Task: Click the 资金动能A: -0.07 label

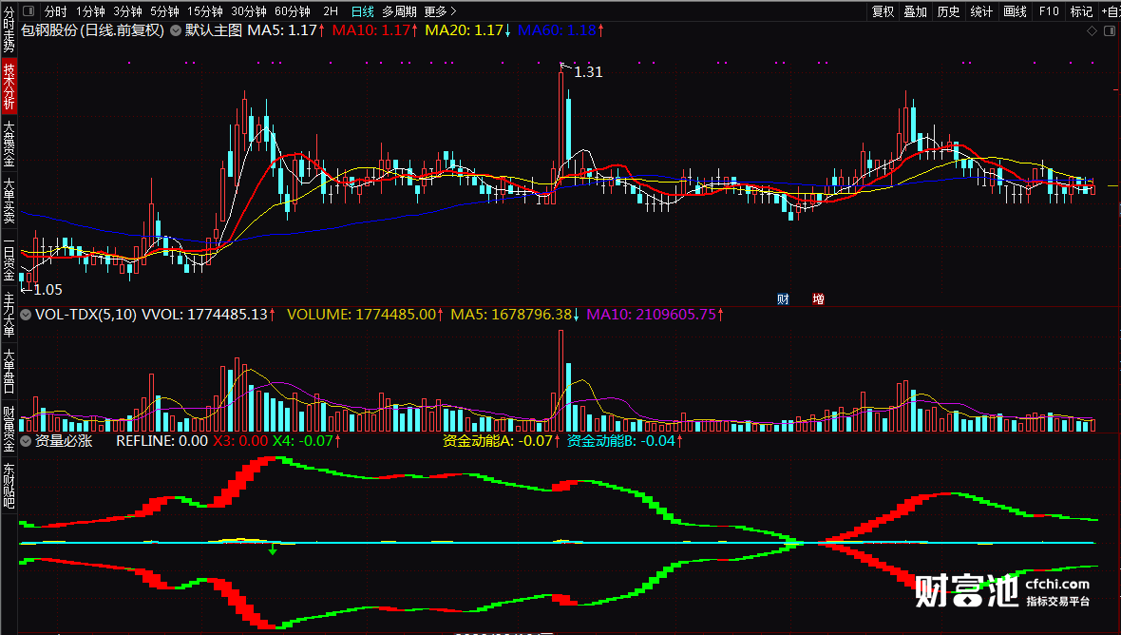Action: pyautogui.click(x=503, y=441)
